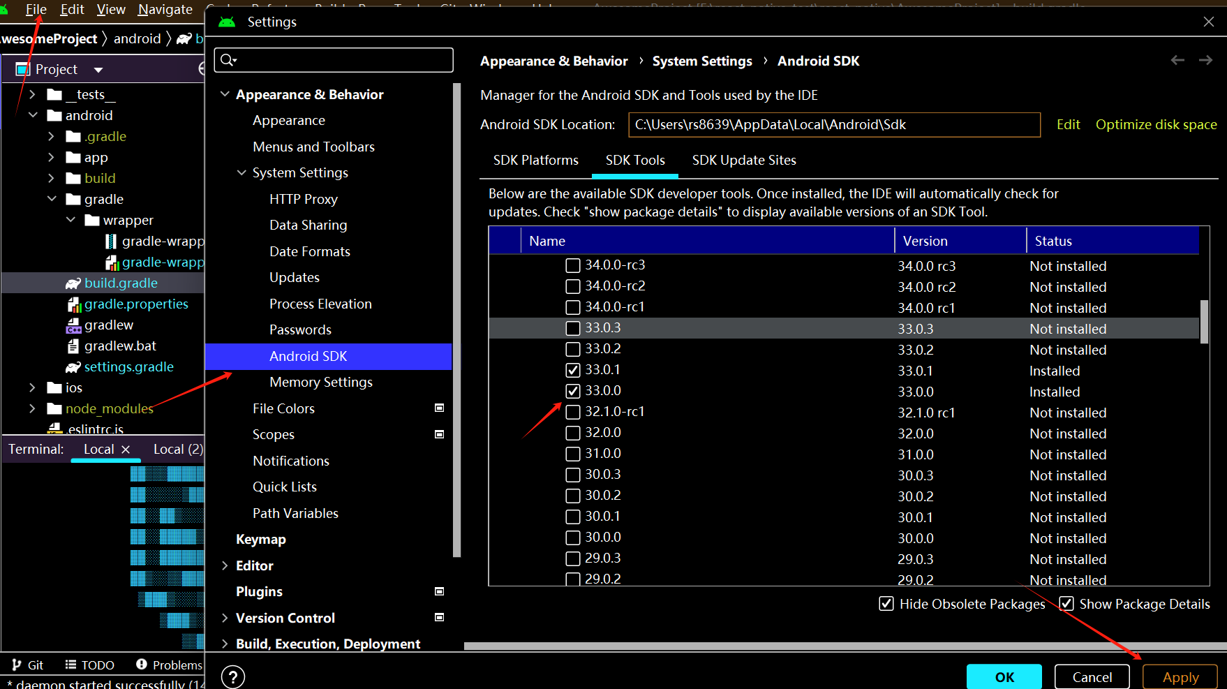The height and width of the screenshot is (689, 1227).
Task: Expand the __tests__ folder
Action: pos(32,94)
